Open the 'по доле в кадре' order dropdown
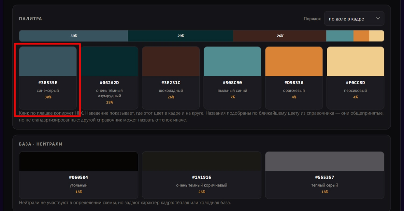Viewport: 404px width, 211px height. pyautogui.click(x=354, y=19)
